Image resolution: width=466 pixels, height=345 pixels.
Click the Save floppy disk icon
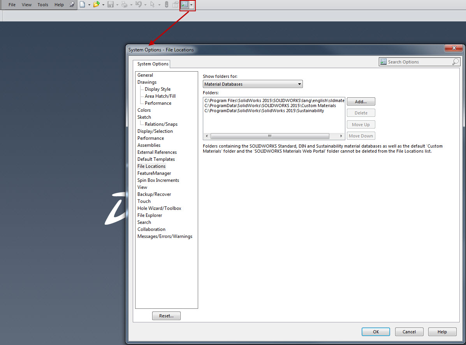111,4
